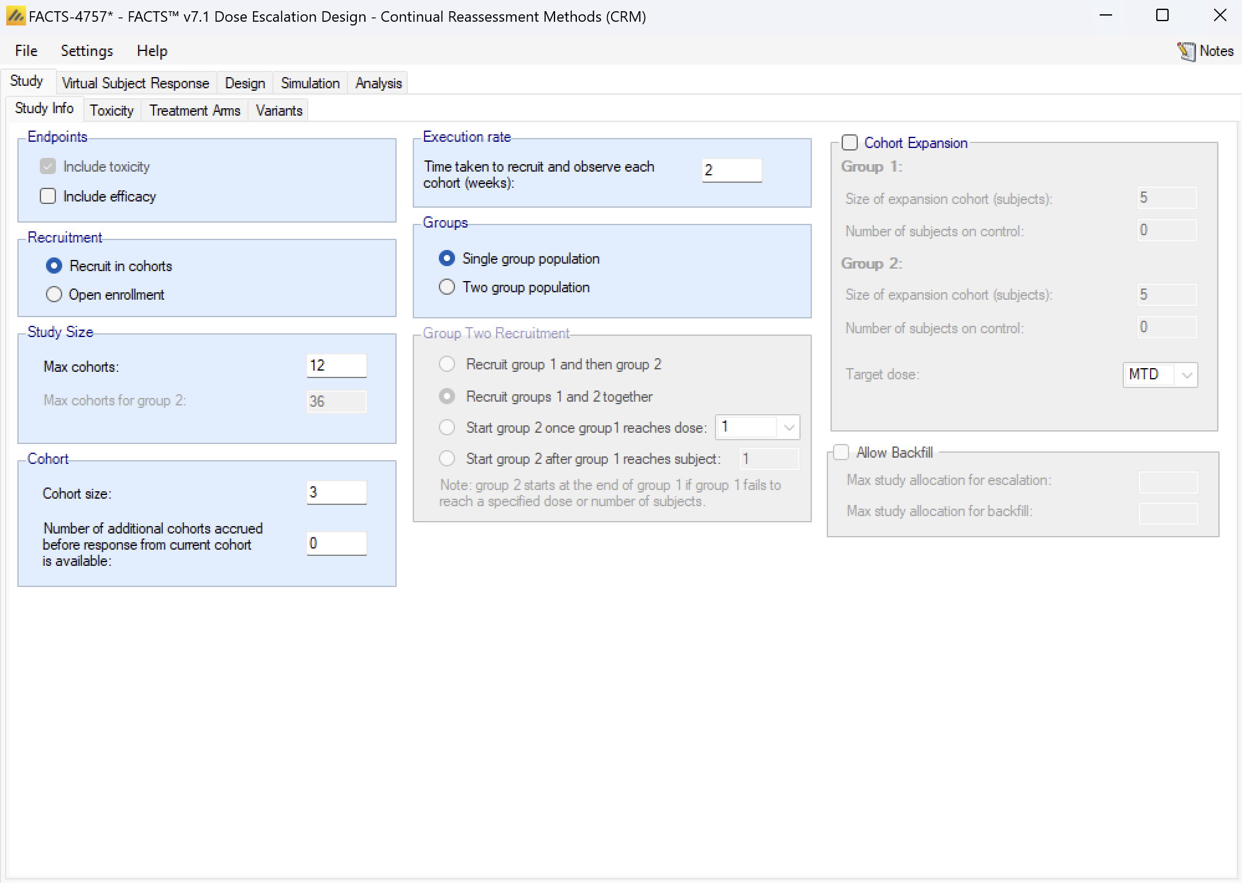Switch to Treatment Arms sub-tab
This screenshot has height=883, width=1242.
tap(195, 111)
